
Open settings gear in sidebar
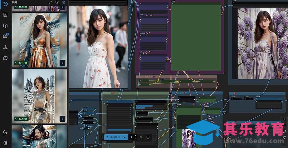(x=5, y=143)
